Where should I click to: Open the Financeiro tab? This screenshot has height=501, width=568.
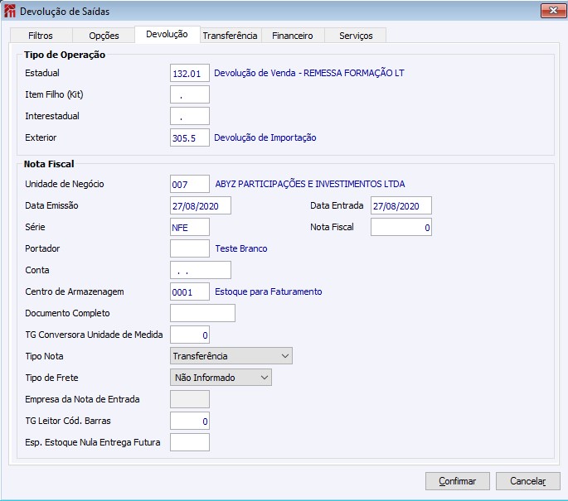293,36
